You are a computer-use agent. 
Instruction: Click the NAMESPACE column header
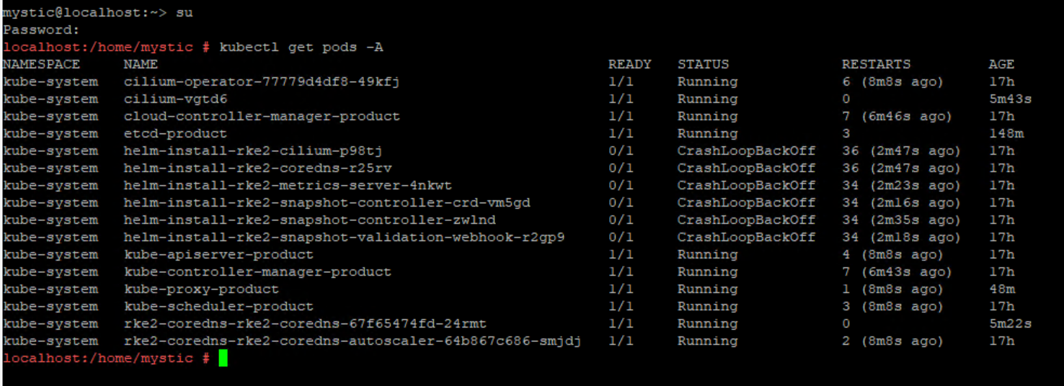[41, 64]
